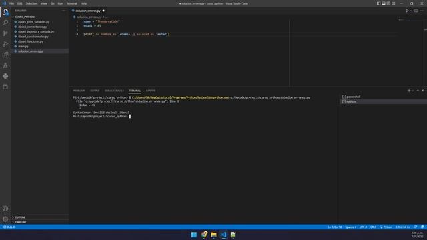The image size is (427, 240).
Task: Close the terminal panel
Action: point(422,91)
